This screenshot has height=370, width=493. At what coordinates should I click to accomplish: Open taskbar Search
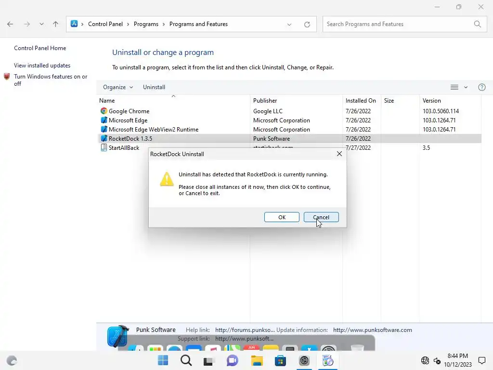[x=186, y=360]
